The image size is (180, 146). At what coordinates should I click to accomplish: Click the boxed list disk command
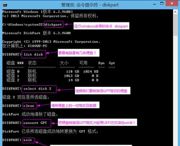[x=34, y=54]
